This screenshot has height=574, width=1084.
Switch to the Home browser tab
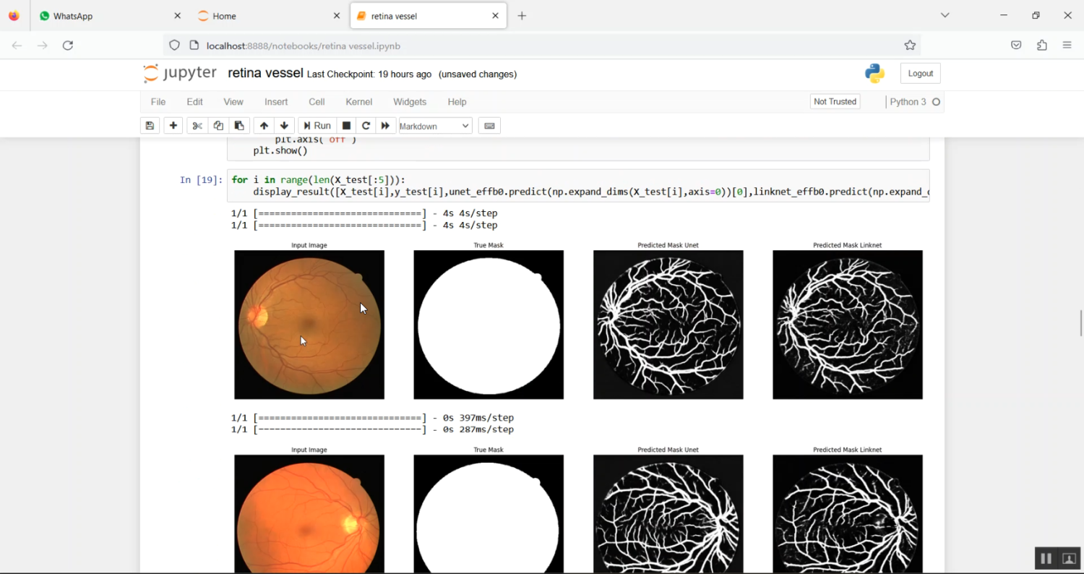pos(224,15)
